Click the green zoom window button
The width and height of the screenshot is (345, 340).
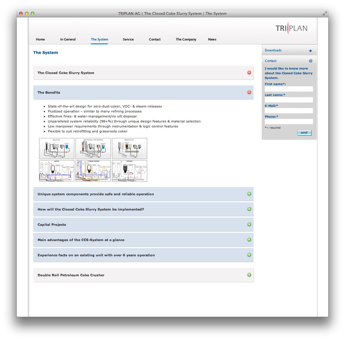point(33,14)
